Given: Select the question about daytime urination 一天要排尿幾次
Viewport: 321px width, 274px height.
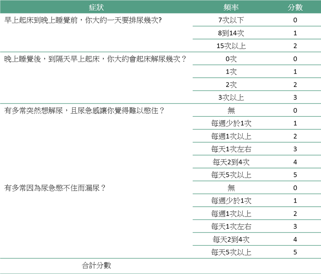Looking at the screenshot, I should coord(83,20).
